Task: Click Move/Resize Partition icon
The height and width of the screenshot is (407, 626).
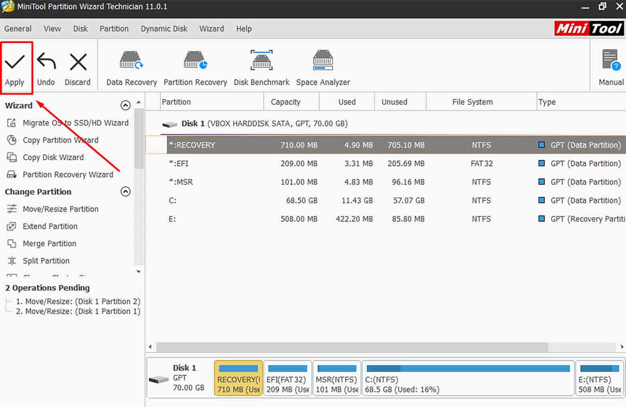Action: coord(11,209)
